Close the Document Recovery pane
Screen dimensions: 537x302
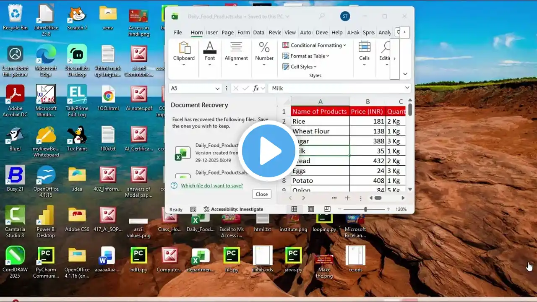[262, 194]
